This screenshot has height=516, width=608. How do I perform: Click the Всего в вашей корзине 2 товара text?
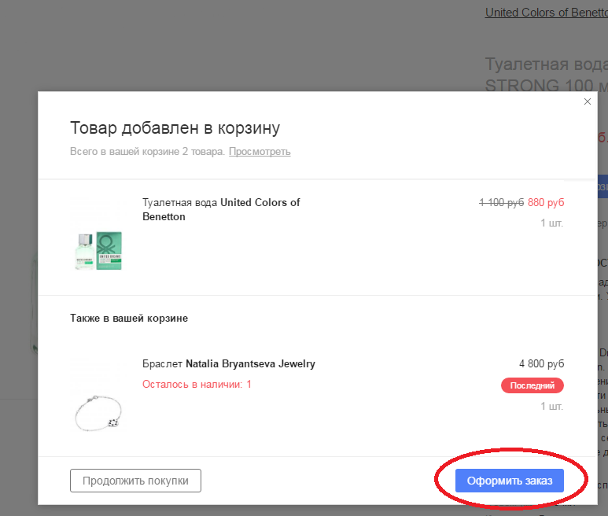pos(147,152)
